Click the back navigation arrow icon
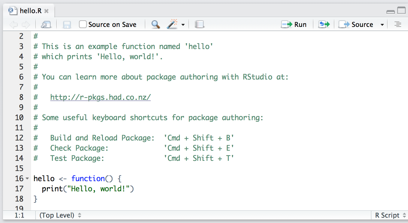 pos(13,25)
